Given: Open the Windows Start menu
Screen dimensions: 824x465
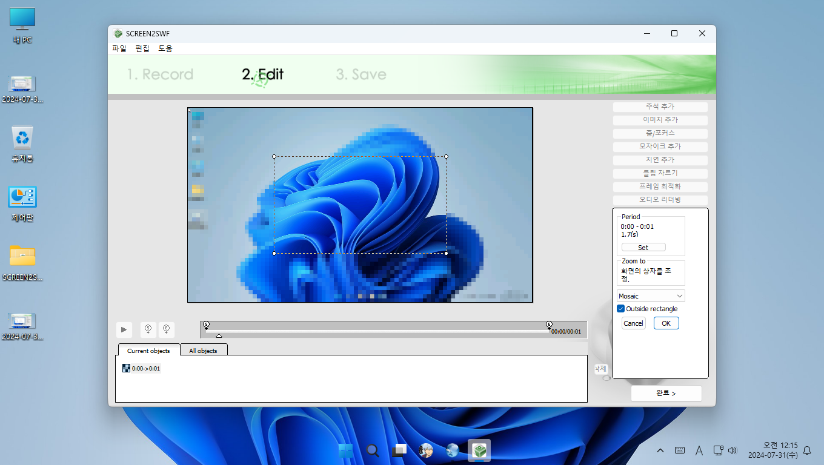Looking at the screenshot, I should pyautogui.click(x=346, y=450).
